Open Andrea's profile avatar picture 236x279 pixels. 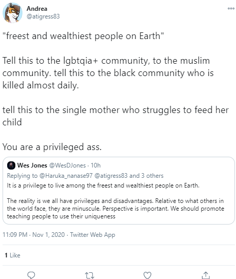[x=12, y=13]
